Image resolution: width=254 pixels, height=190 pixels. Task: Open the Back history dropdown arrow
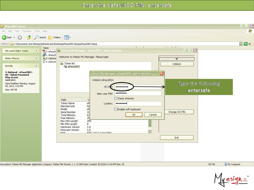[14, 37]
